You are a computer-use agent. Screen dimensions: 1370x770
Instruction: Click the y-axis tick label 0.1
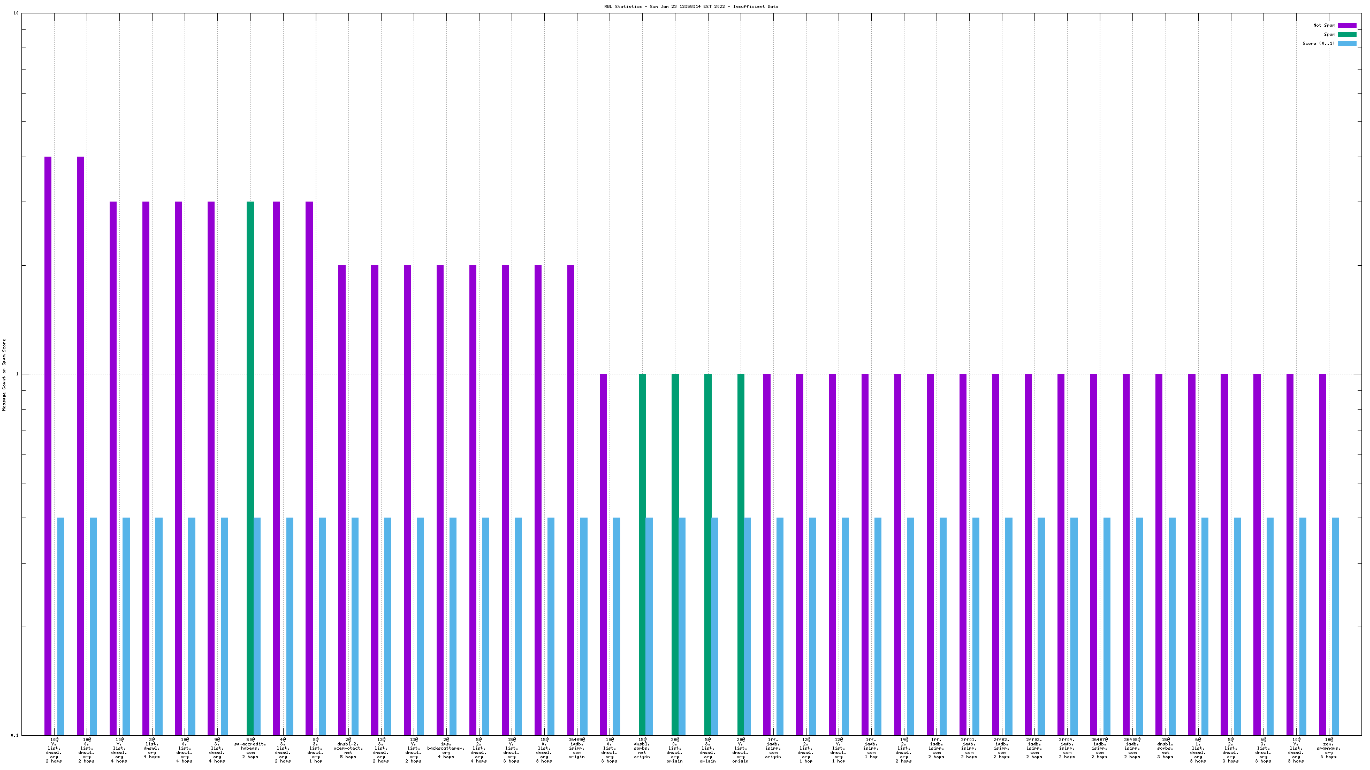(x=15, y=735)
